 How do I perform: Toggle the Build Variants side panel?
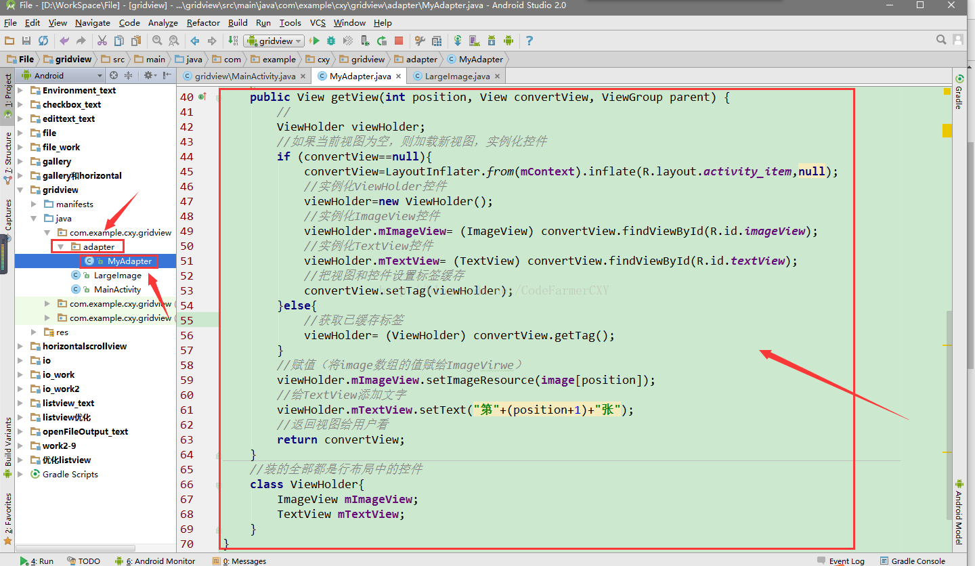click(7, 447)
